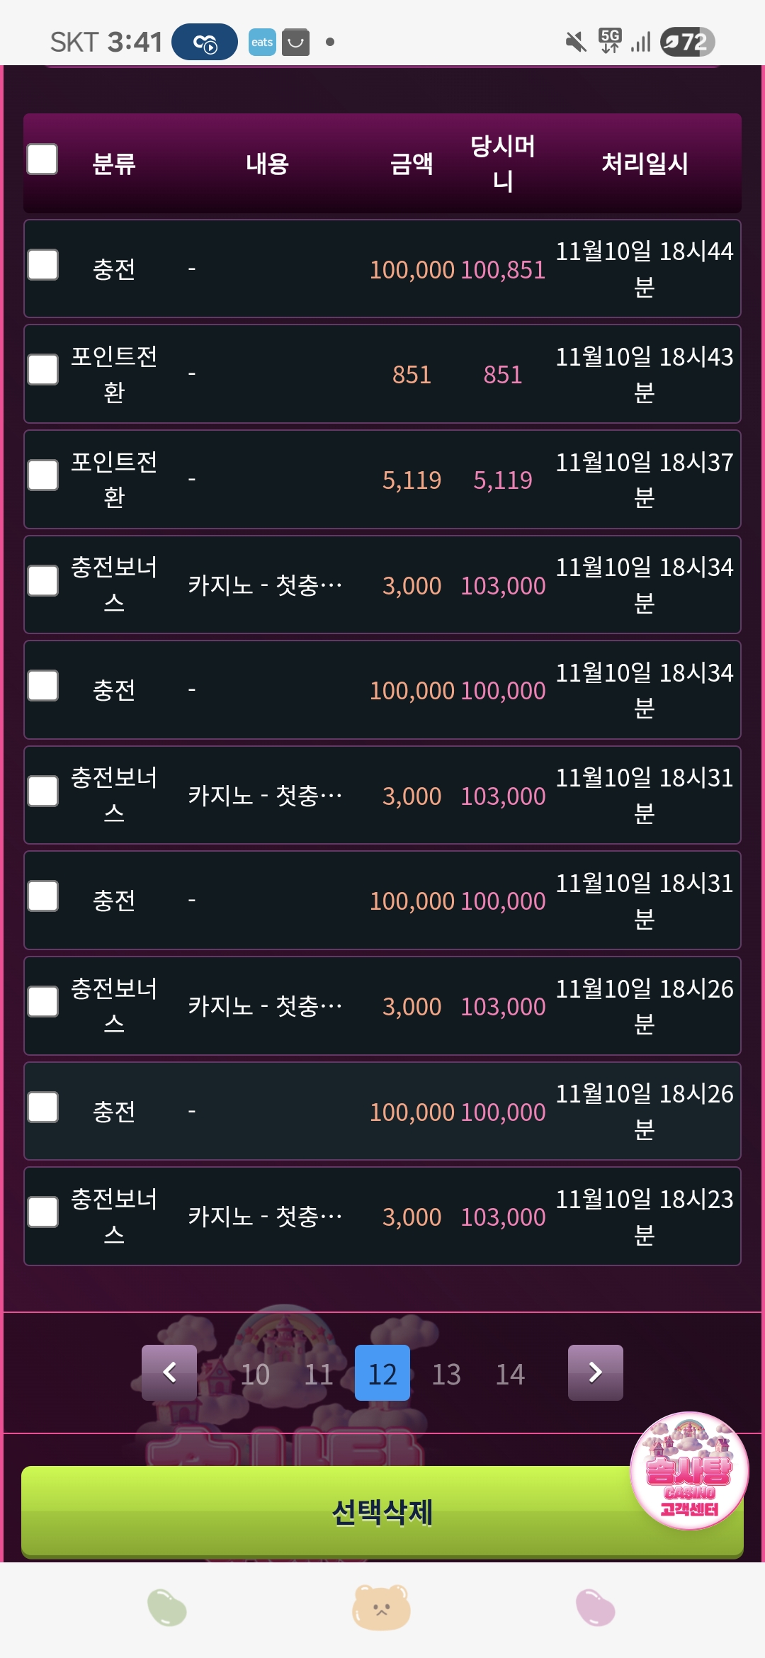
Task: Check the 18시44분 충전 row checkbox
Action: pos(42,265)
